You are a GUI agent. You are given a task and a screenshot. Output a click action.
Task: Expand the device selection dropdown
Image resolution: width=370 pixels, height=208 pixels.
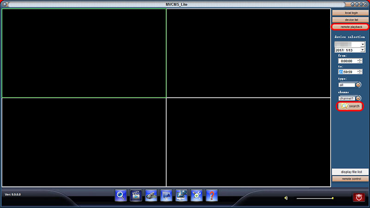click(363, 44)
